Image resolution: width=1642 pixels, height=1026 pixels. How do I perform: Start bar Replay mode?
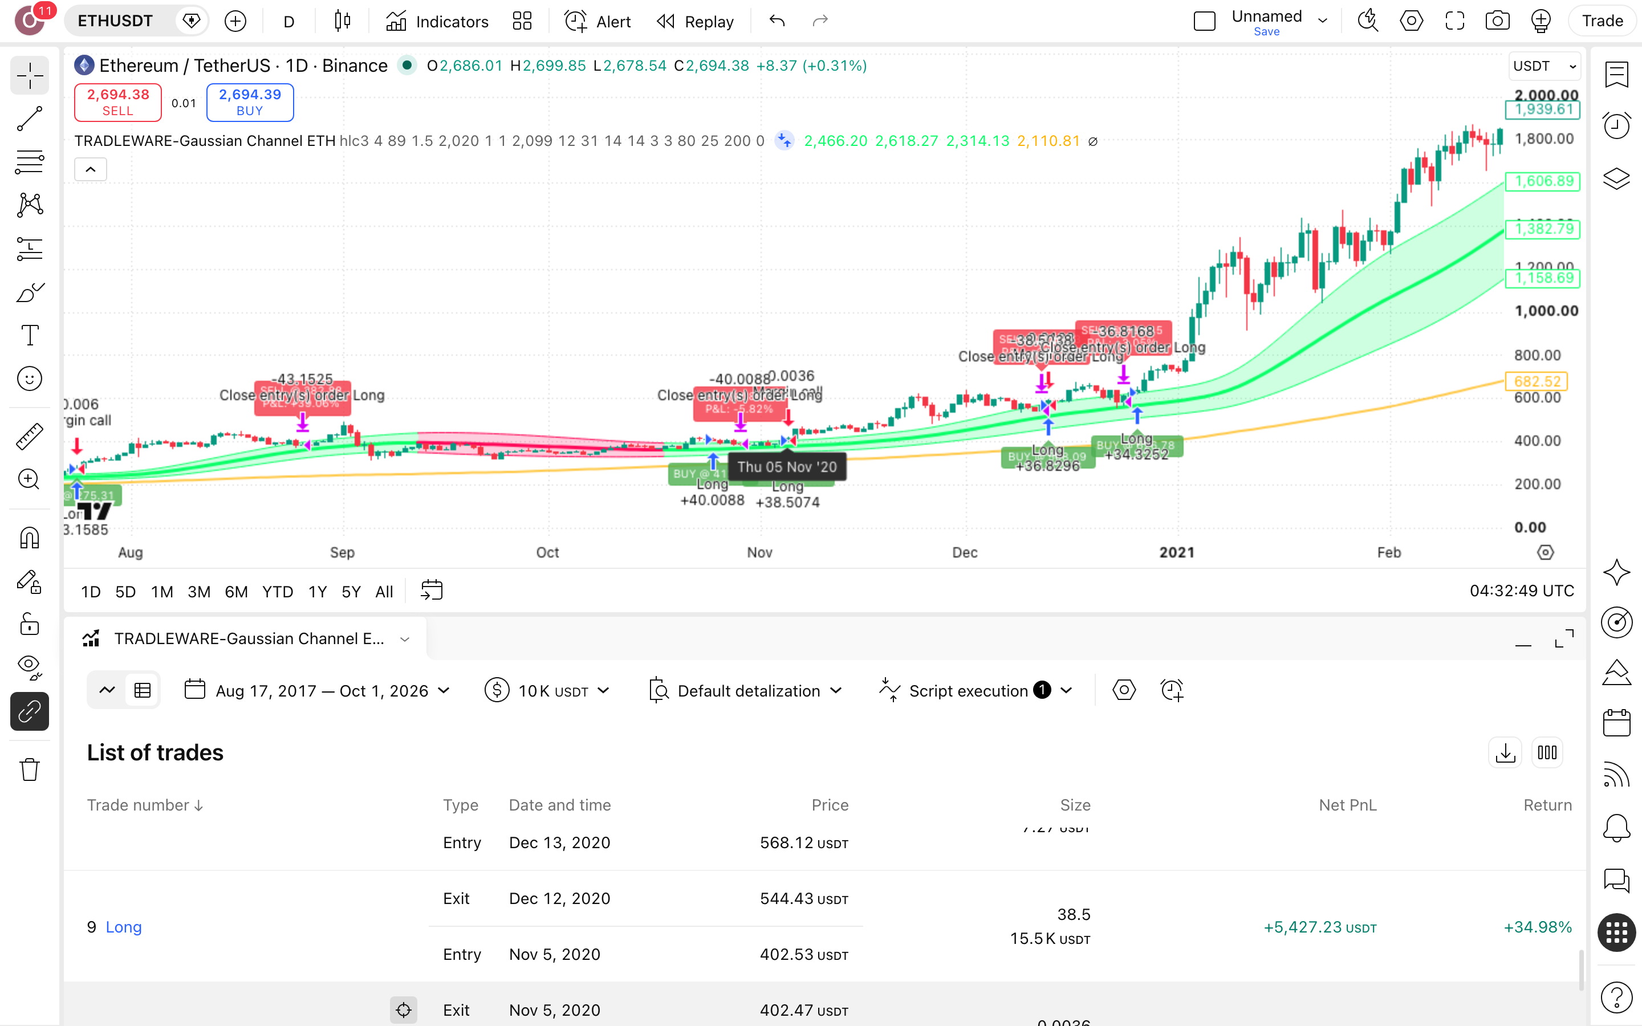tap(696, 21)
